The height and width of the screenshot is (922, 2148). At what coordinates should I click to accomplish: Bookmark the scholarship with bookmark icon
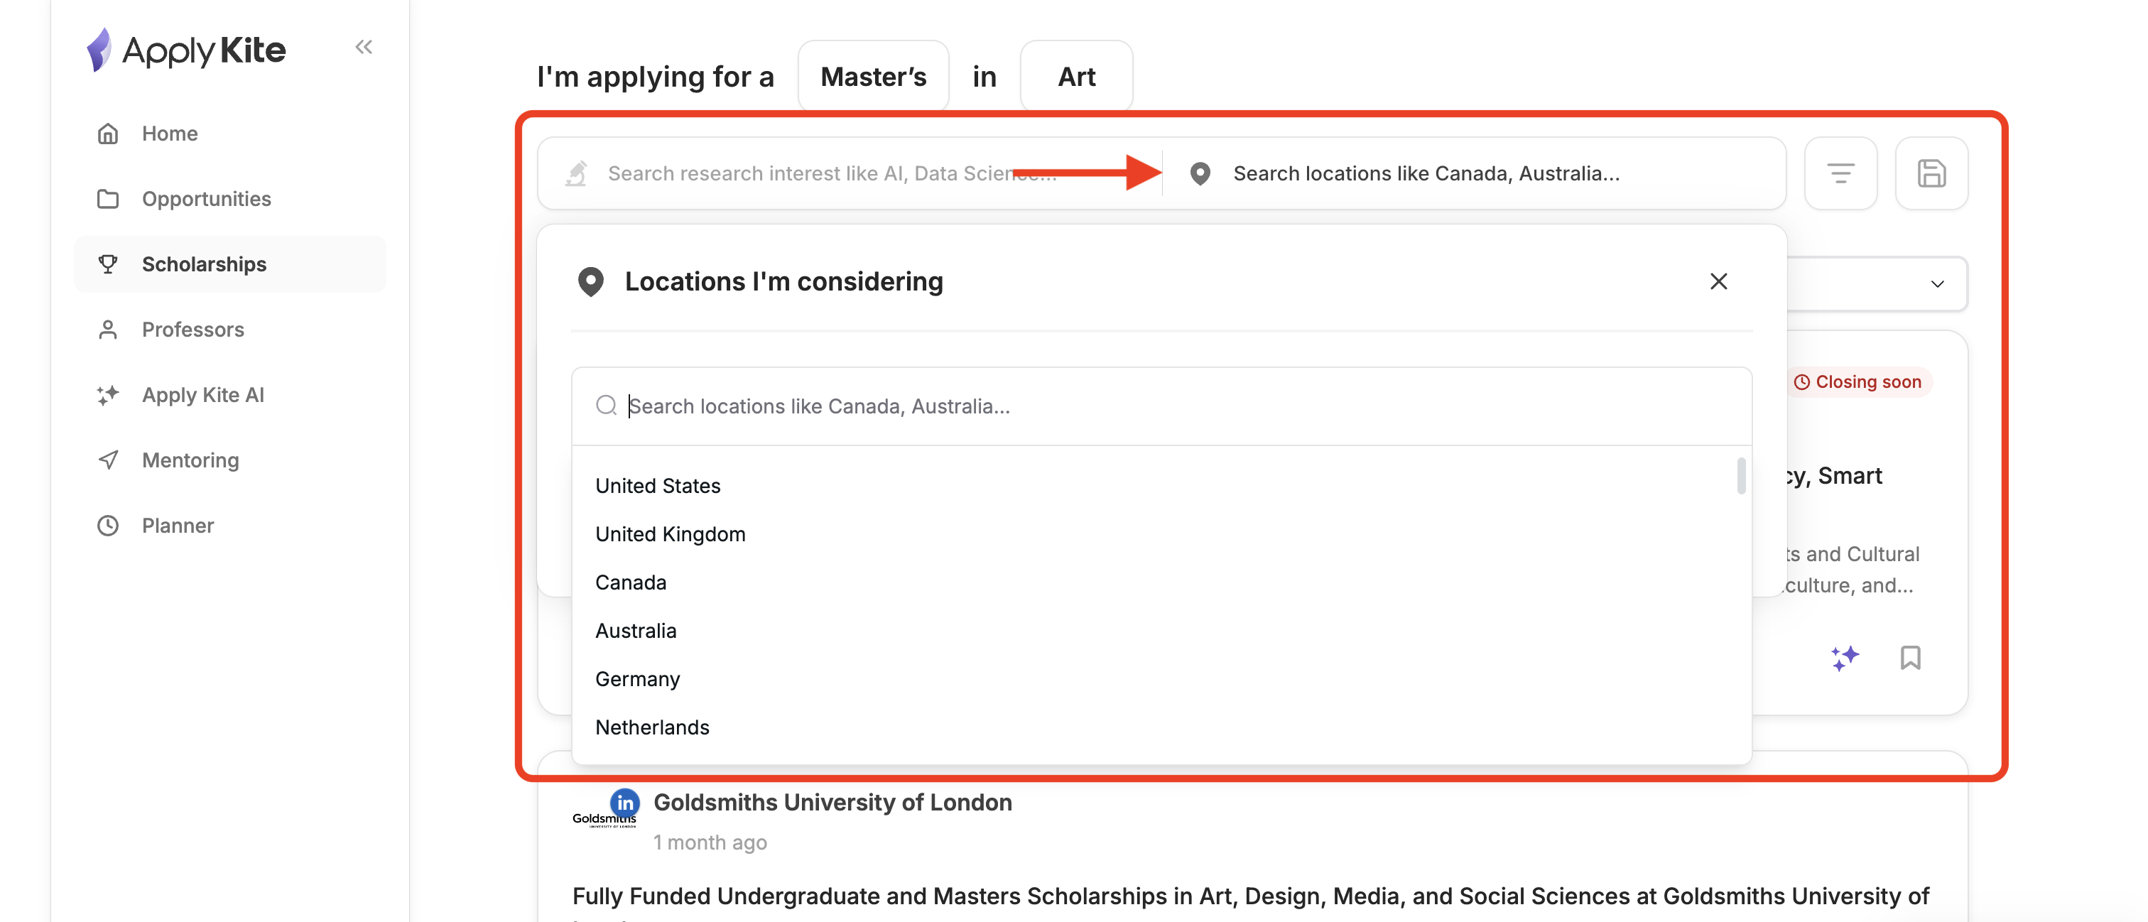coord(1909,658)
